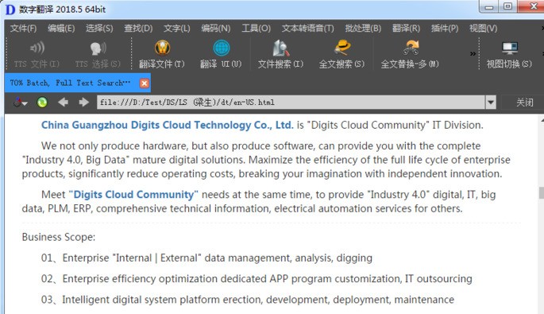Minimize the 数字翻译 window
This screenshot has height=314, width=544.
pyautogui.click(x=489, y=6)
